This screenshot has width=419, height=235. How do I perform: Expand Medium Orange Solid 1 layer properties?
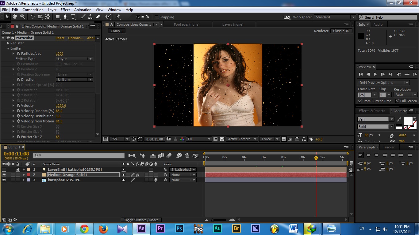coord(24,175)
